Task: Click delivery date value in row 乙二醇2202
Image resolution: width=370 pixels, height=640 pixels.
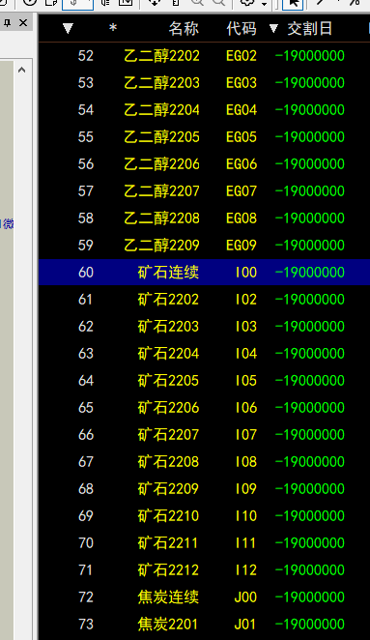Action: [x=310, y=55]
